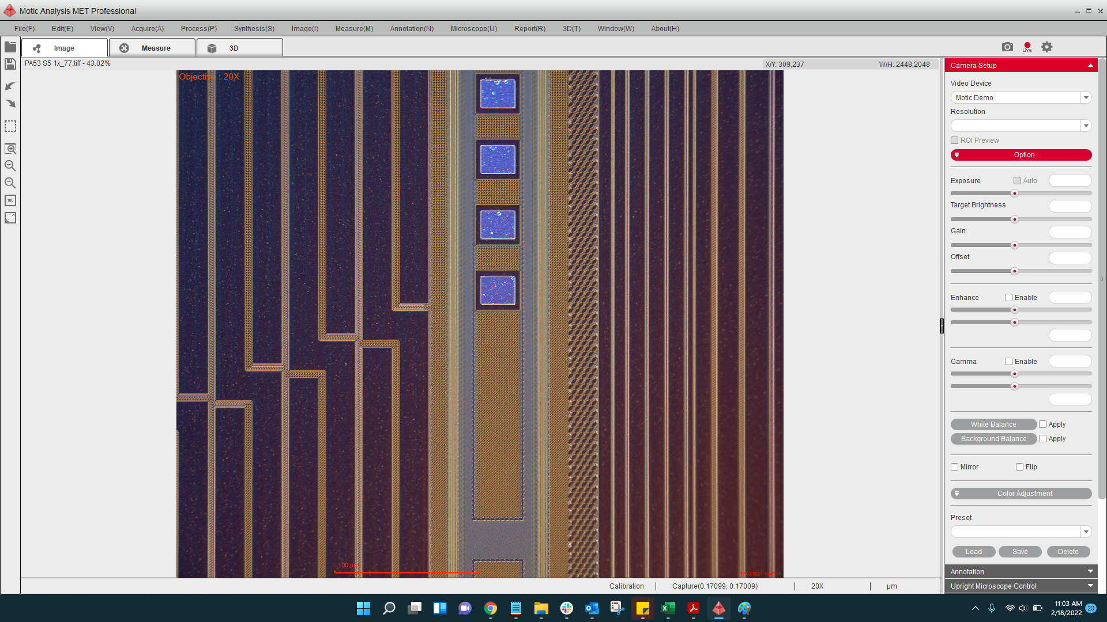Image resolution: width=1107 pixels, height=622 pixels.
Task: Show hidden tray icons chevron
Action: [976, 608]
